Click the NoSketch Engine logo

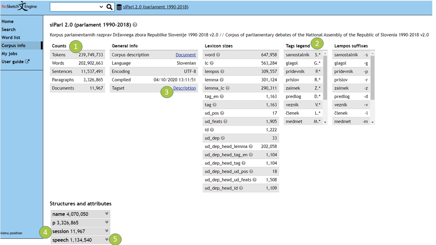[x=19, y=7]
